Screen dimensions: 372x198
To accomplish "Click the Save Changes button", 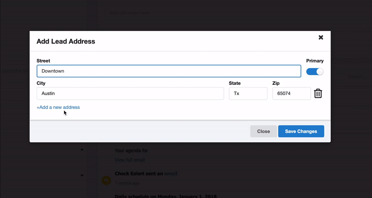I will (x=301, y=131).
